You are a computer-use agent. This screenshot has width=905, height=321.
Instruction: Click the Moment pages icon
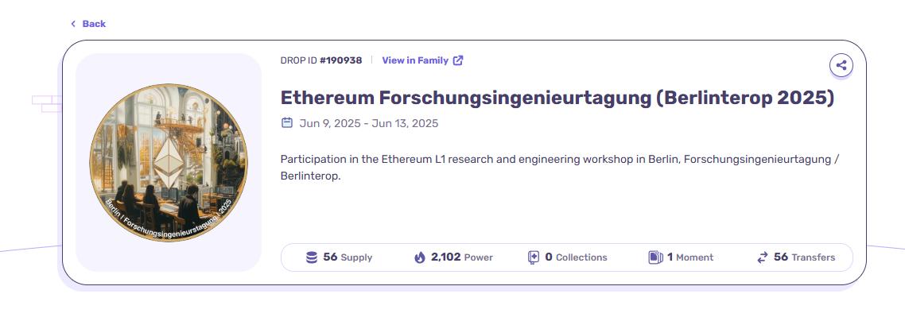tap(655, 257)
